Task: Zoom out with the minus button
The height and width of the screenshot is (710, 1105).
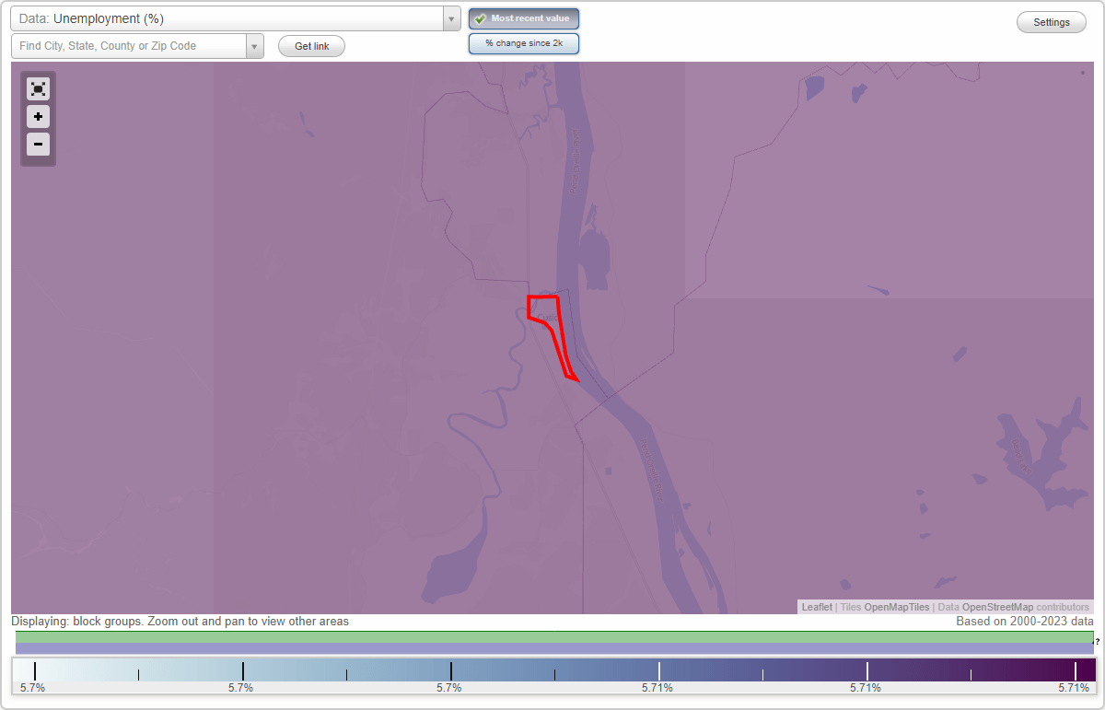Action: click(38, 145)
